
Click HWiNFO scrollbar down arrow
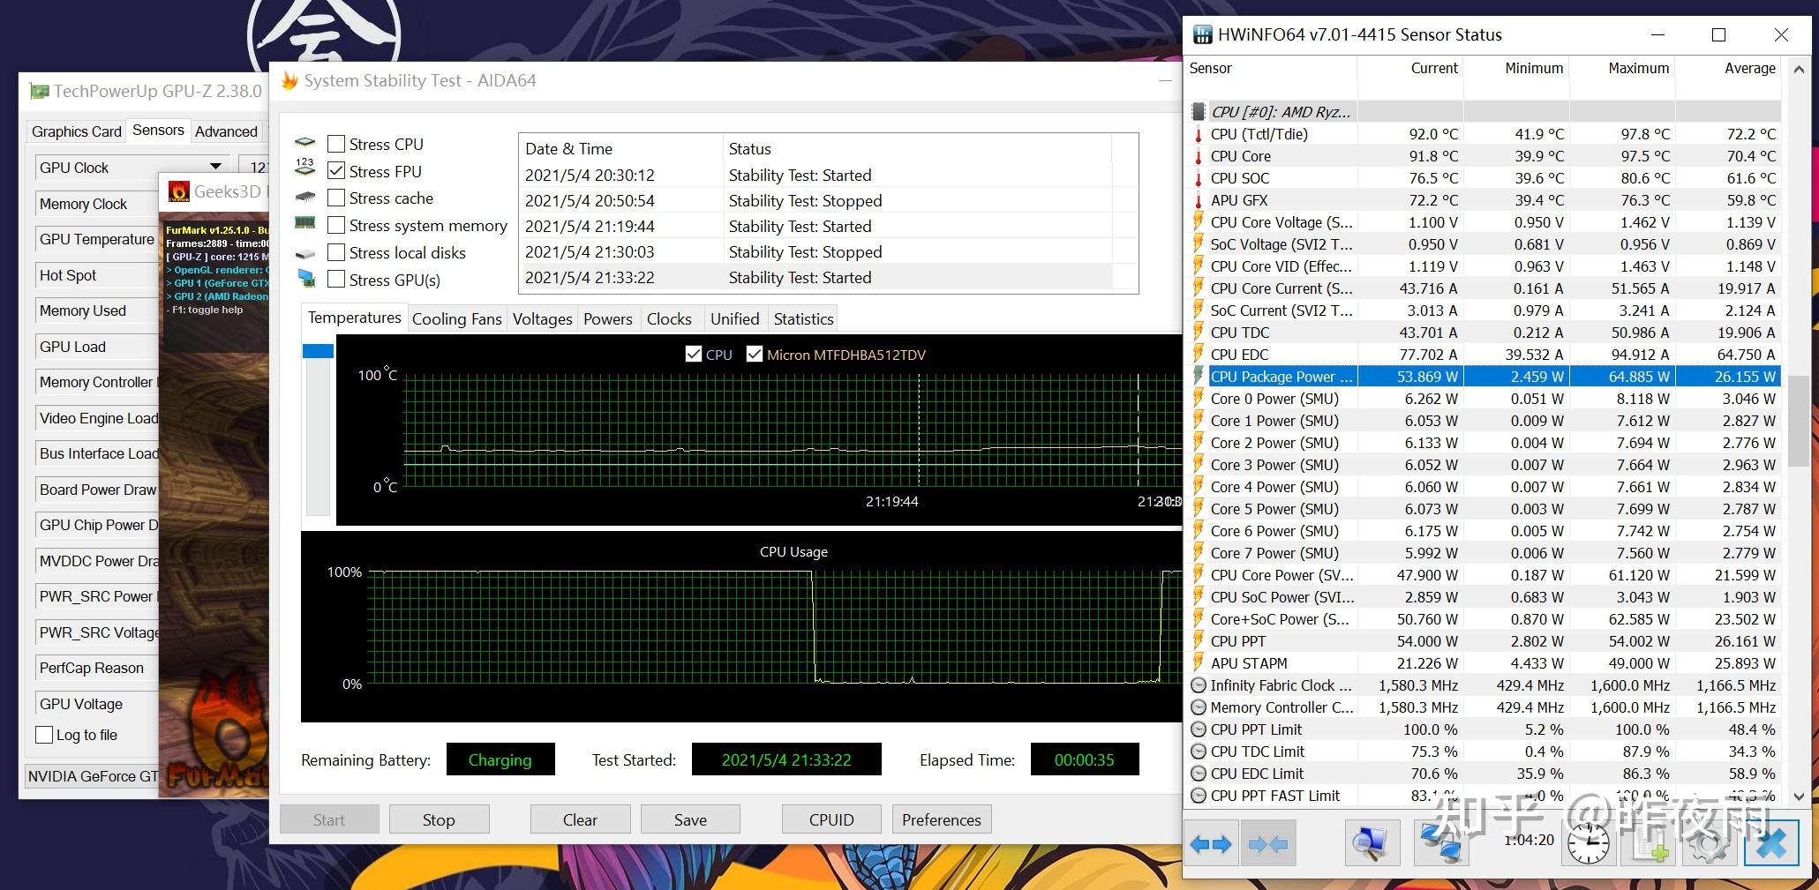[x=1799, y=796]
